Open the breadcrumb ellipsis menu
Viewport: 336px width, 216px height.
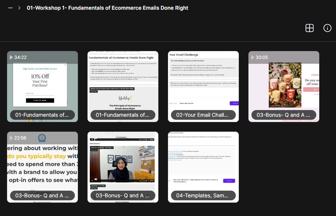[x=10, y=7]
